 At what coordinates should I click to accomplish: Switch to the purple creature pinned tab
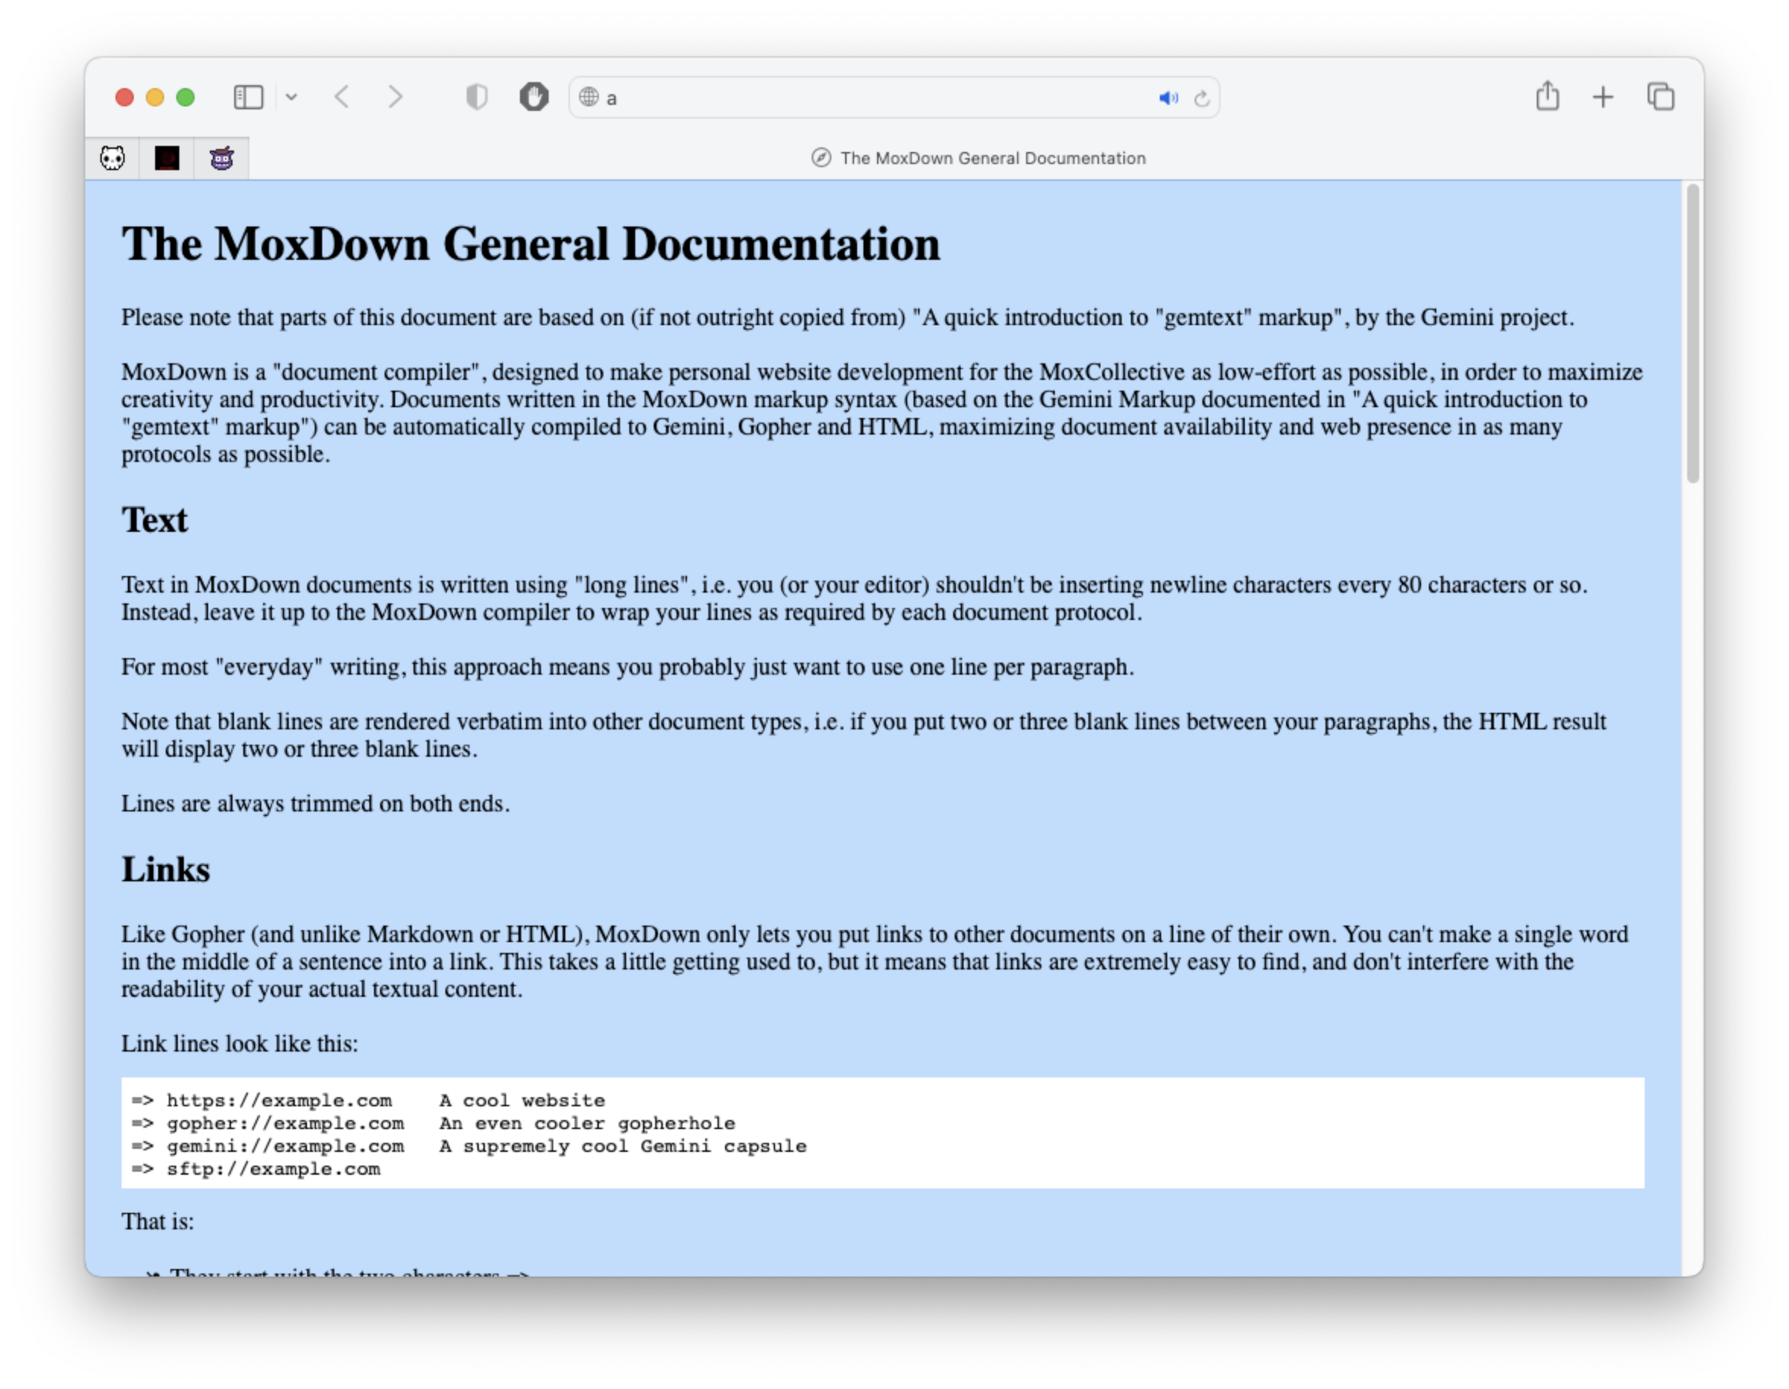(221, 158)
